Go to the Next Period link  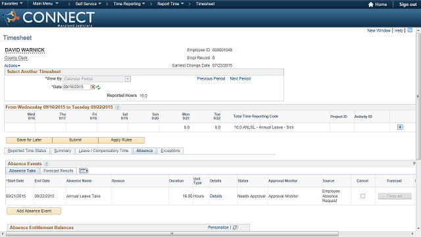coord(240,79)
